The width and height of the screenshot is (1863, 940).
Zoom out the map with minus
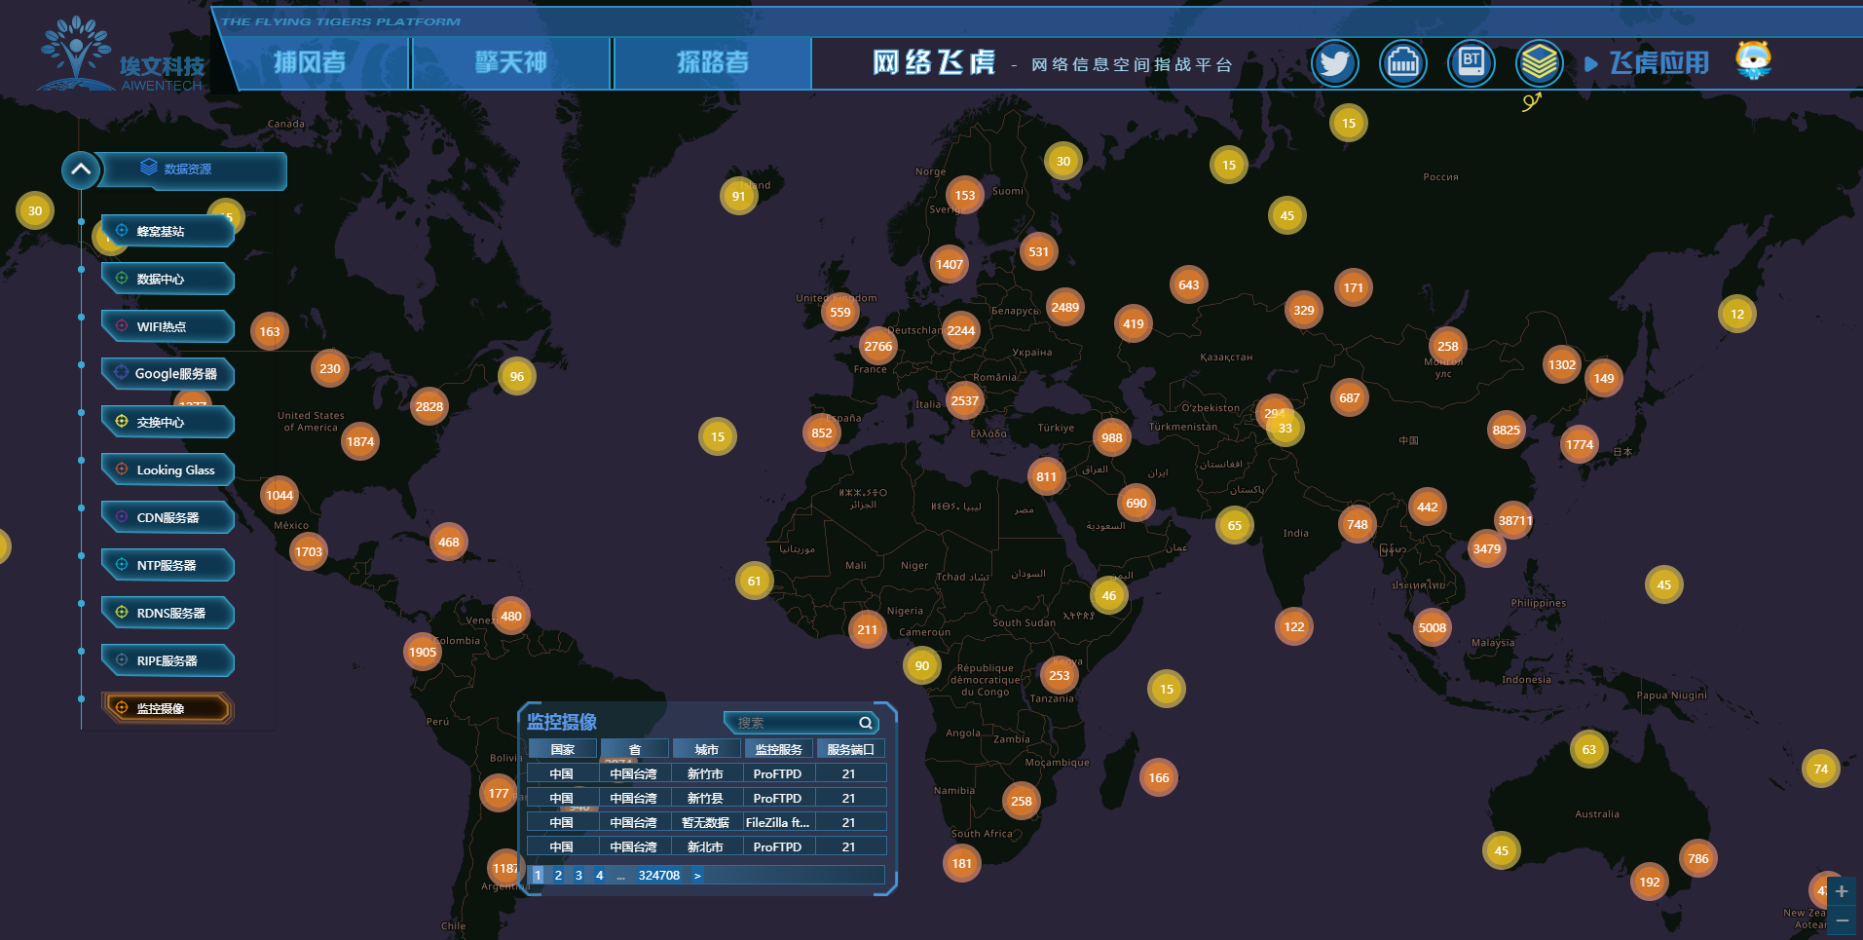[x=1841, y=921]
